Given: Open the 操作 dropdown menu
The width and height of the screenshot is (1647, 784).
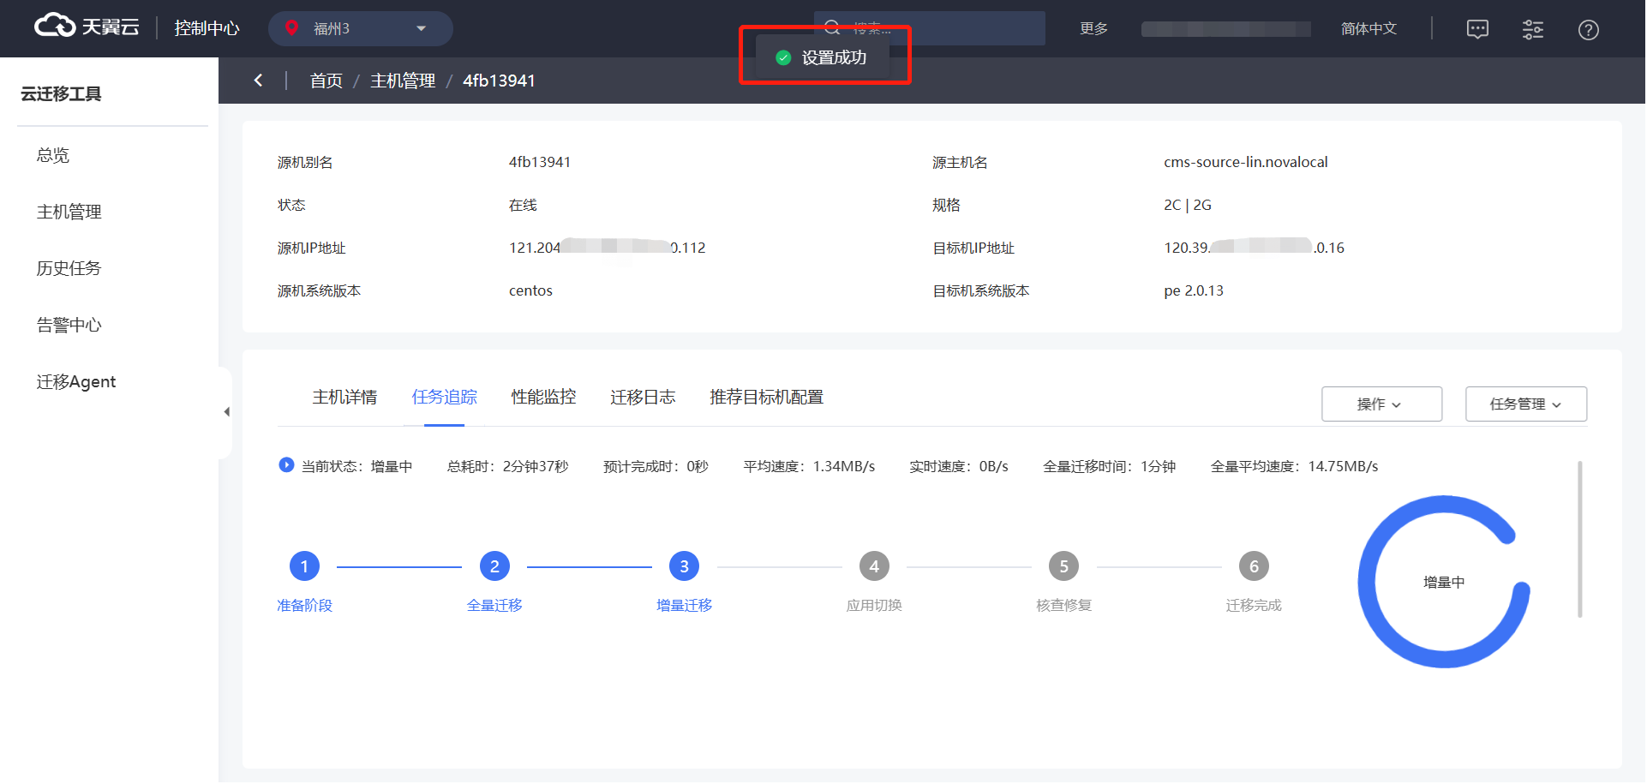Looking at the screenshot, I should click(1380, 404).
